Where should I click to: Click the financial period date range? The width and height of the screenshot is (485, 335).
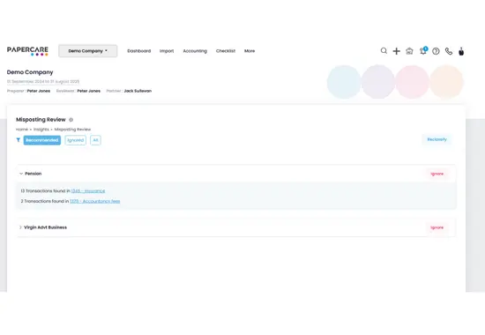pyautogui.click(x=43, y=81)
